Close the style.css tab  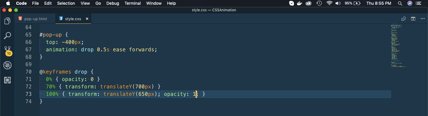pyautogui.click(x=87, y=19)
